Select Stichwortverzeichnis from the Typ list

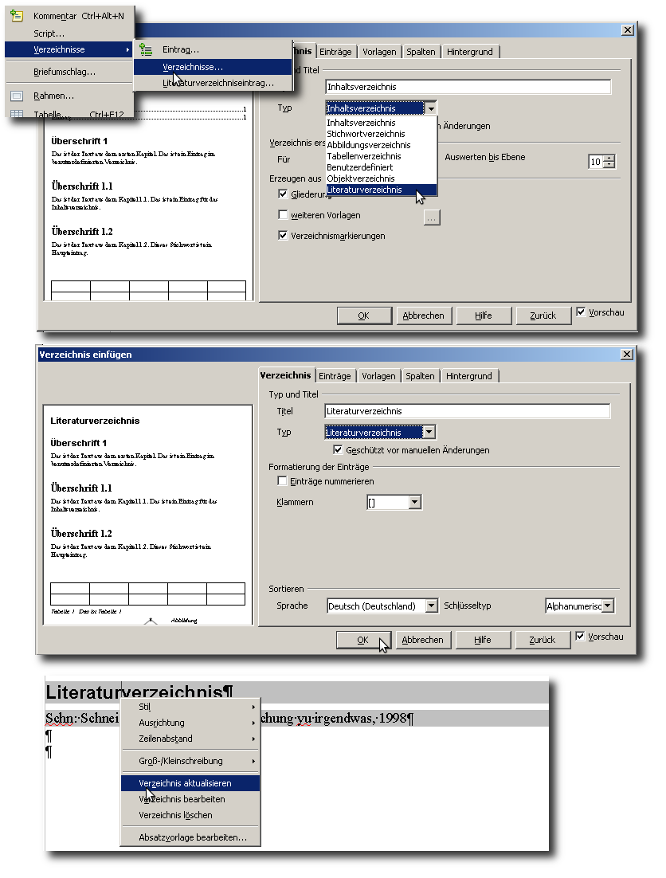[x=366, y=134]
